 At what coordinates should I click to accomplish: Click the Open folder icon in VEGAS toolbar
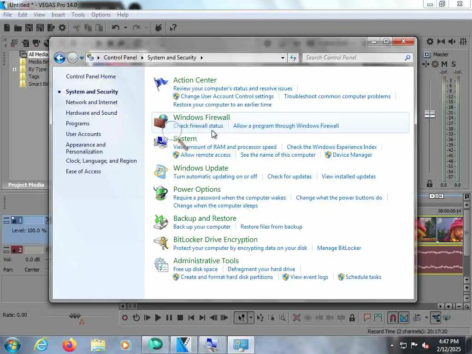click(x=18, y=28)
